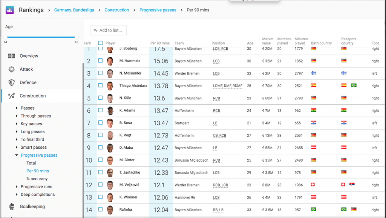
Task: Expand the To final third arrow
Action: click(17, 139)
